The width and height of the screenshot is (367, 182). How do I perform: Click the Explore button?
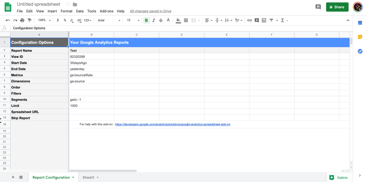(x=339, y=177)
